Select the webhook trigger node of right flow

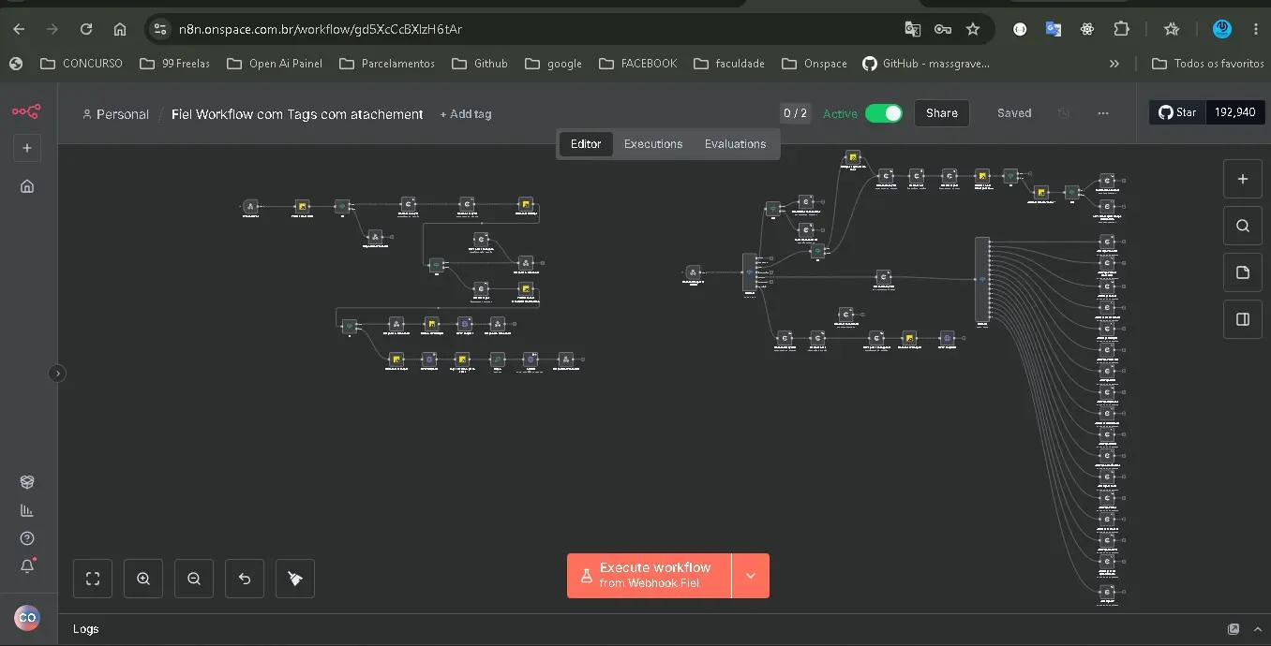tap(693, 272)
